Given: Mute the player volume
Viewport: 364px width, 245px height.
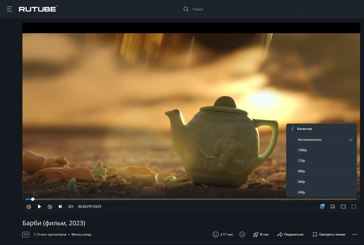Looking at the screenshot, I should (x=71, y=207).
